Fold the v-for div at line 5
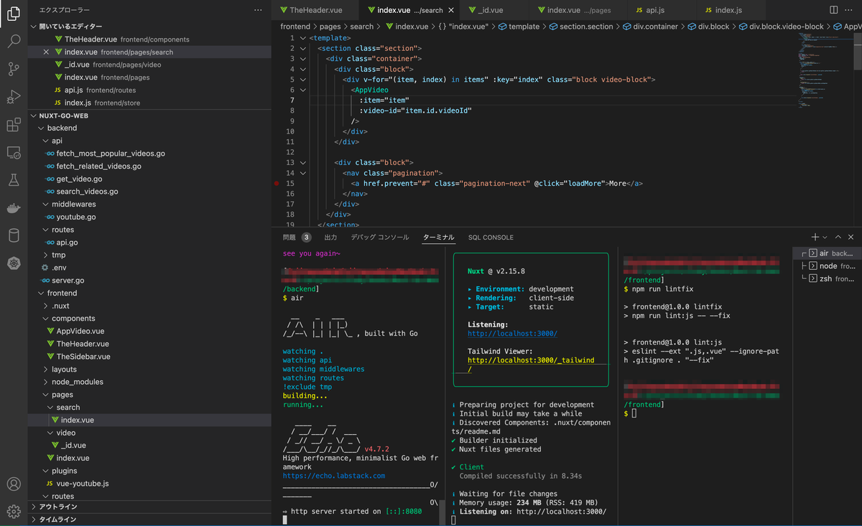The image size is (862, 526). (x=303, y=80)
